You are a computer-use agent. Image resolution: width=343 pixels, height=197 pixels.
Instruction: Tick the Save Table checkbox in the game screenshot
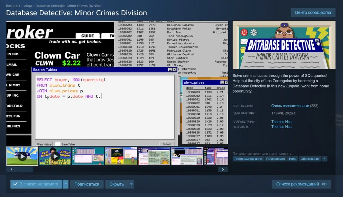58,144
